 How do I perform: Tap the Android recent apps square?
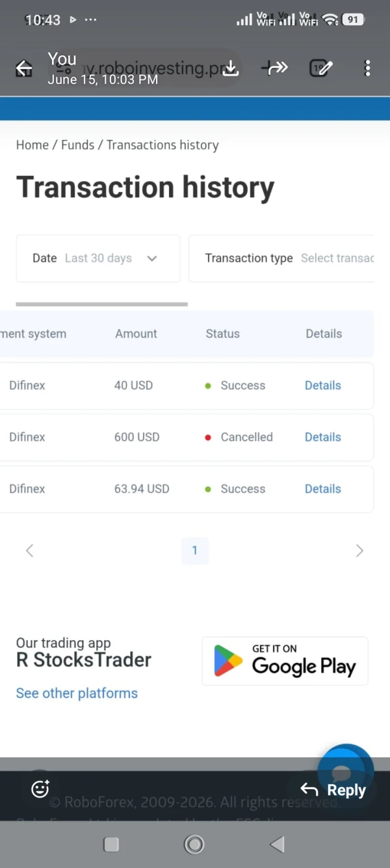(x=111, y=845)
